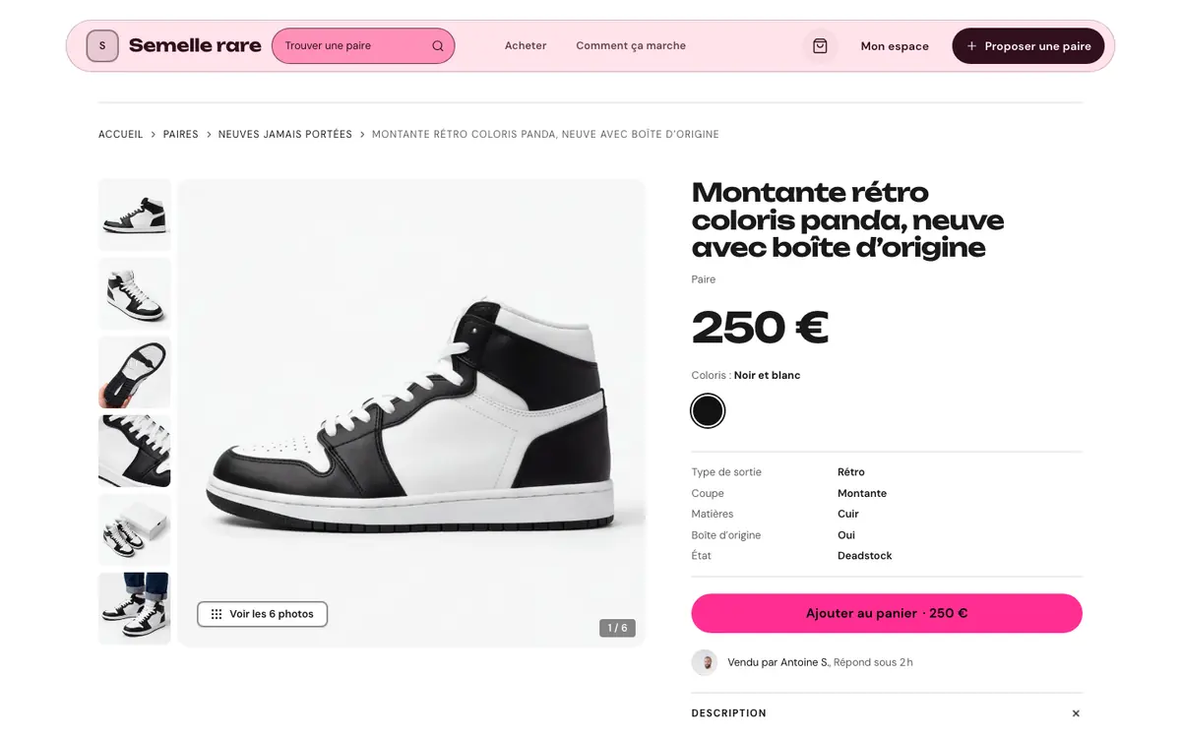The image size is (1181, 738).
Task: Click the Semelle rare "S" logo icon
Action: (x=102, y=46)
